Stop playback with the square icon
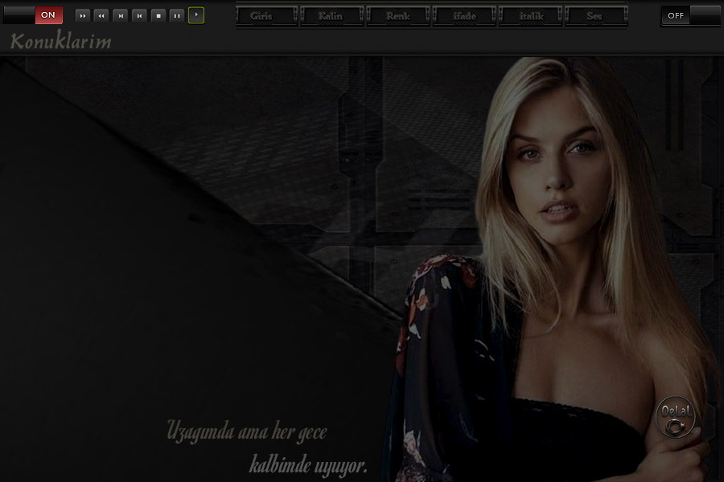This screenshot has height=482, width=724. coord(158,15)
